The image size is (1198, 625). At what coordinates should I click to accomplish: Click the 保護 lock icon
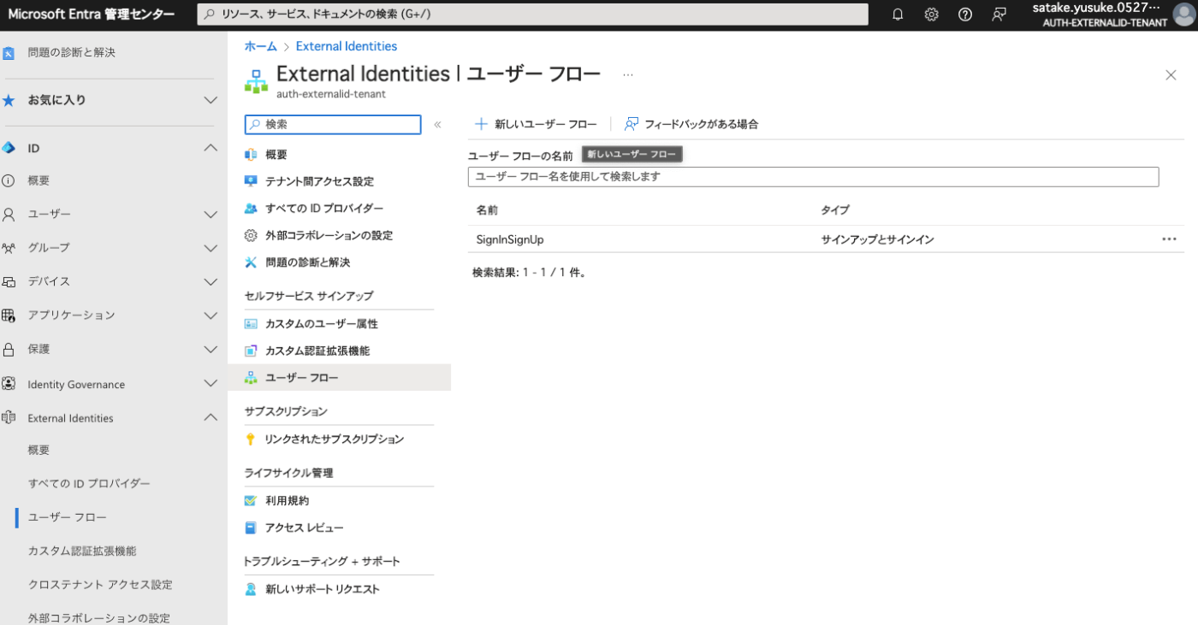(9, 350)
